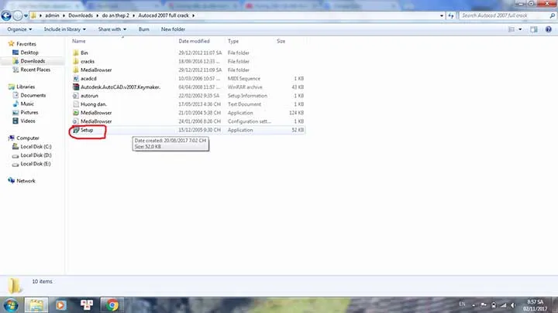Open Chrome from the taskbar
Viewport: 558px width, 313px height.
[x=112, y=304]
